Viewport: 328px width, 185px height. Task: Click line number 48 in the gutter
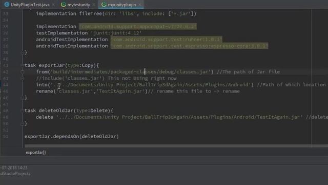point(6,110)
